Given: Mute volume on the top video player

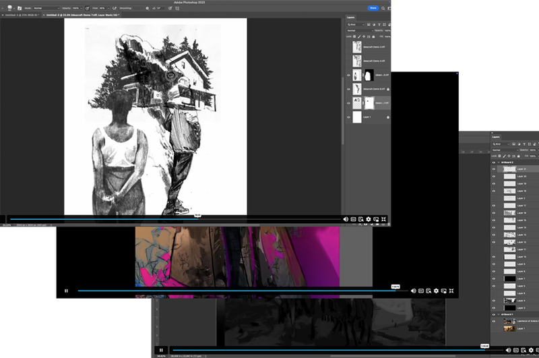Looking at the screenshot, I should point(346,219).
